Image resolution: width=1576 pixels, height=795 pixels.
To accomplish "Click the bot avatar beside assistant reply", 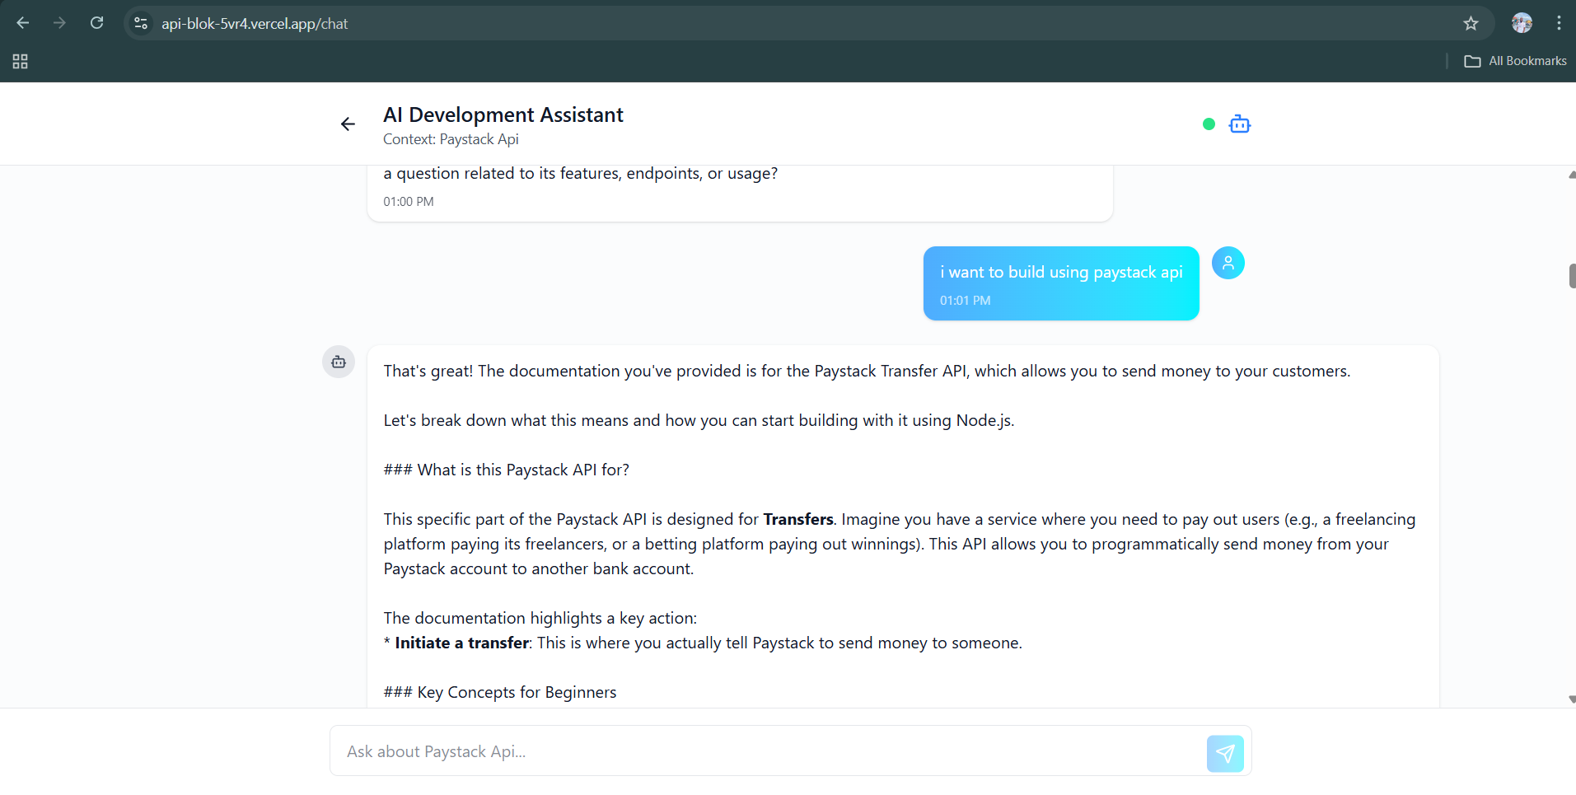I will [x=339, y=362].
